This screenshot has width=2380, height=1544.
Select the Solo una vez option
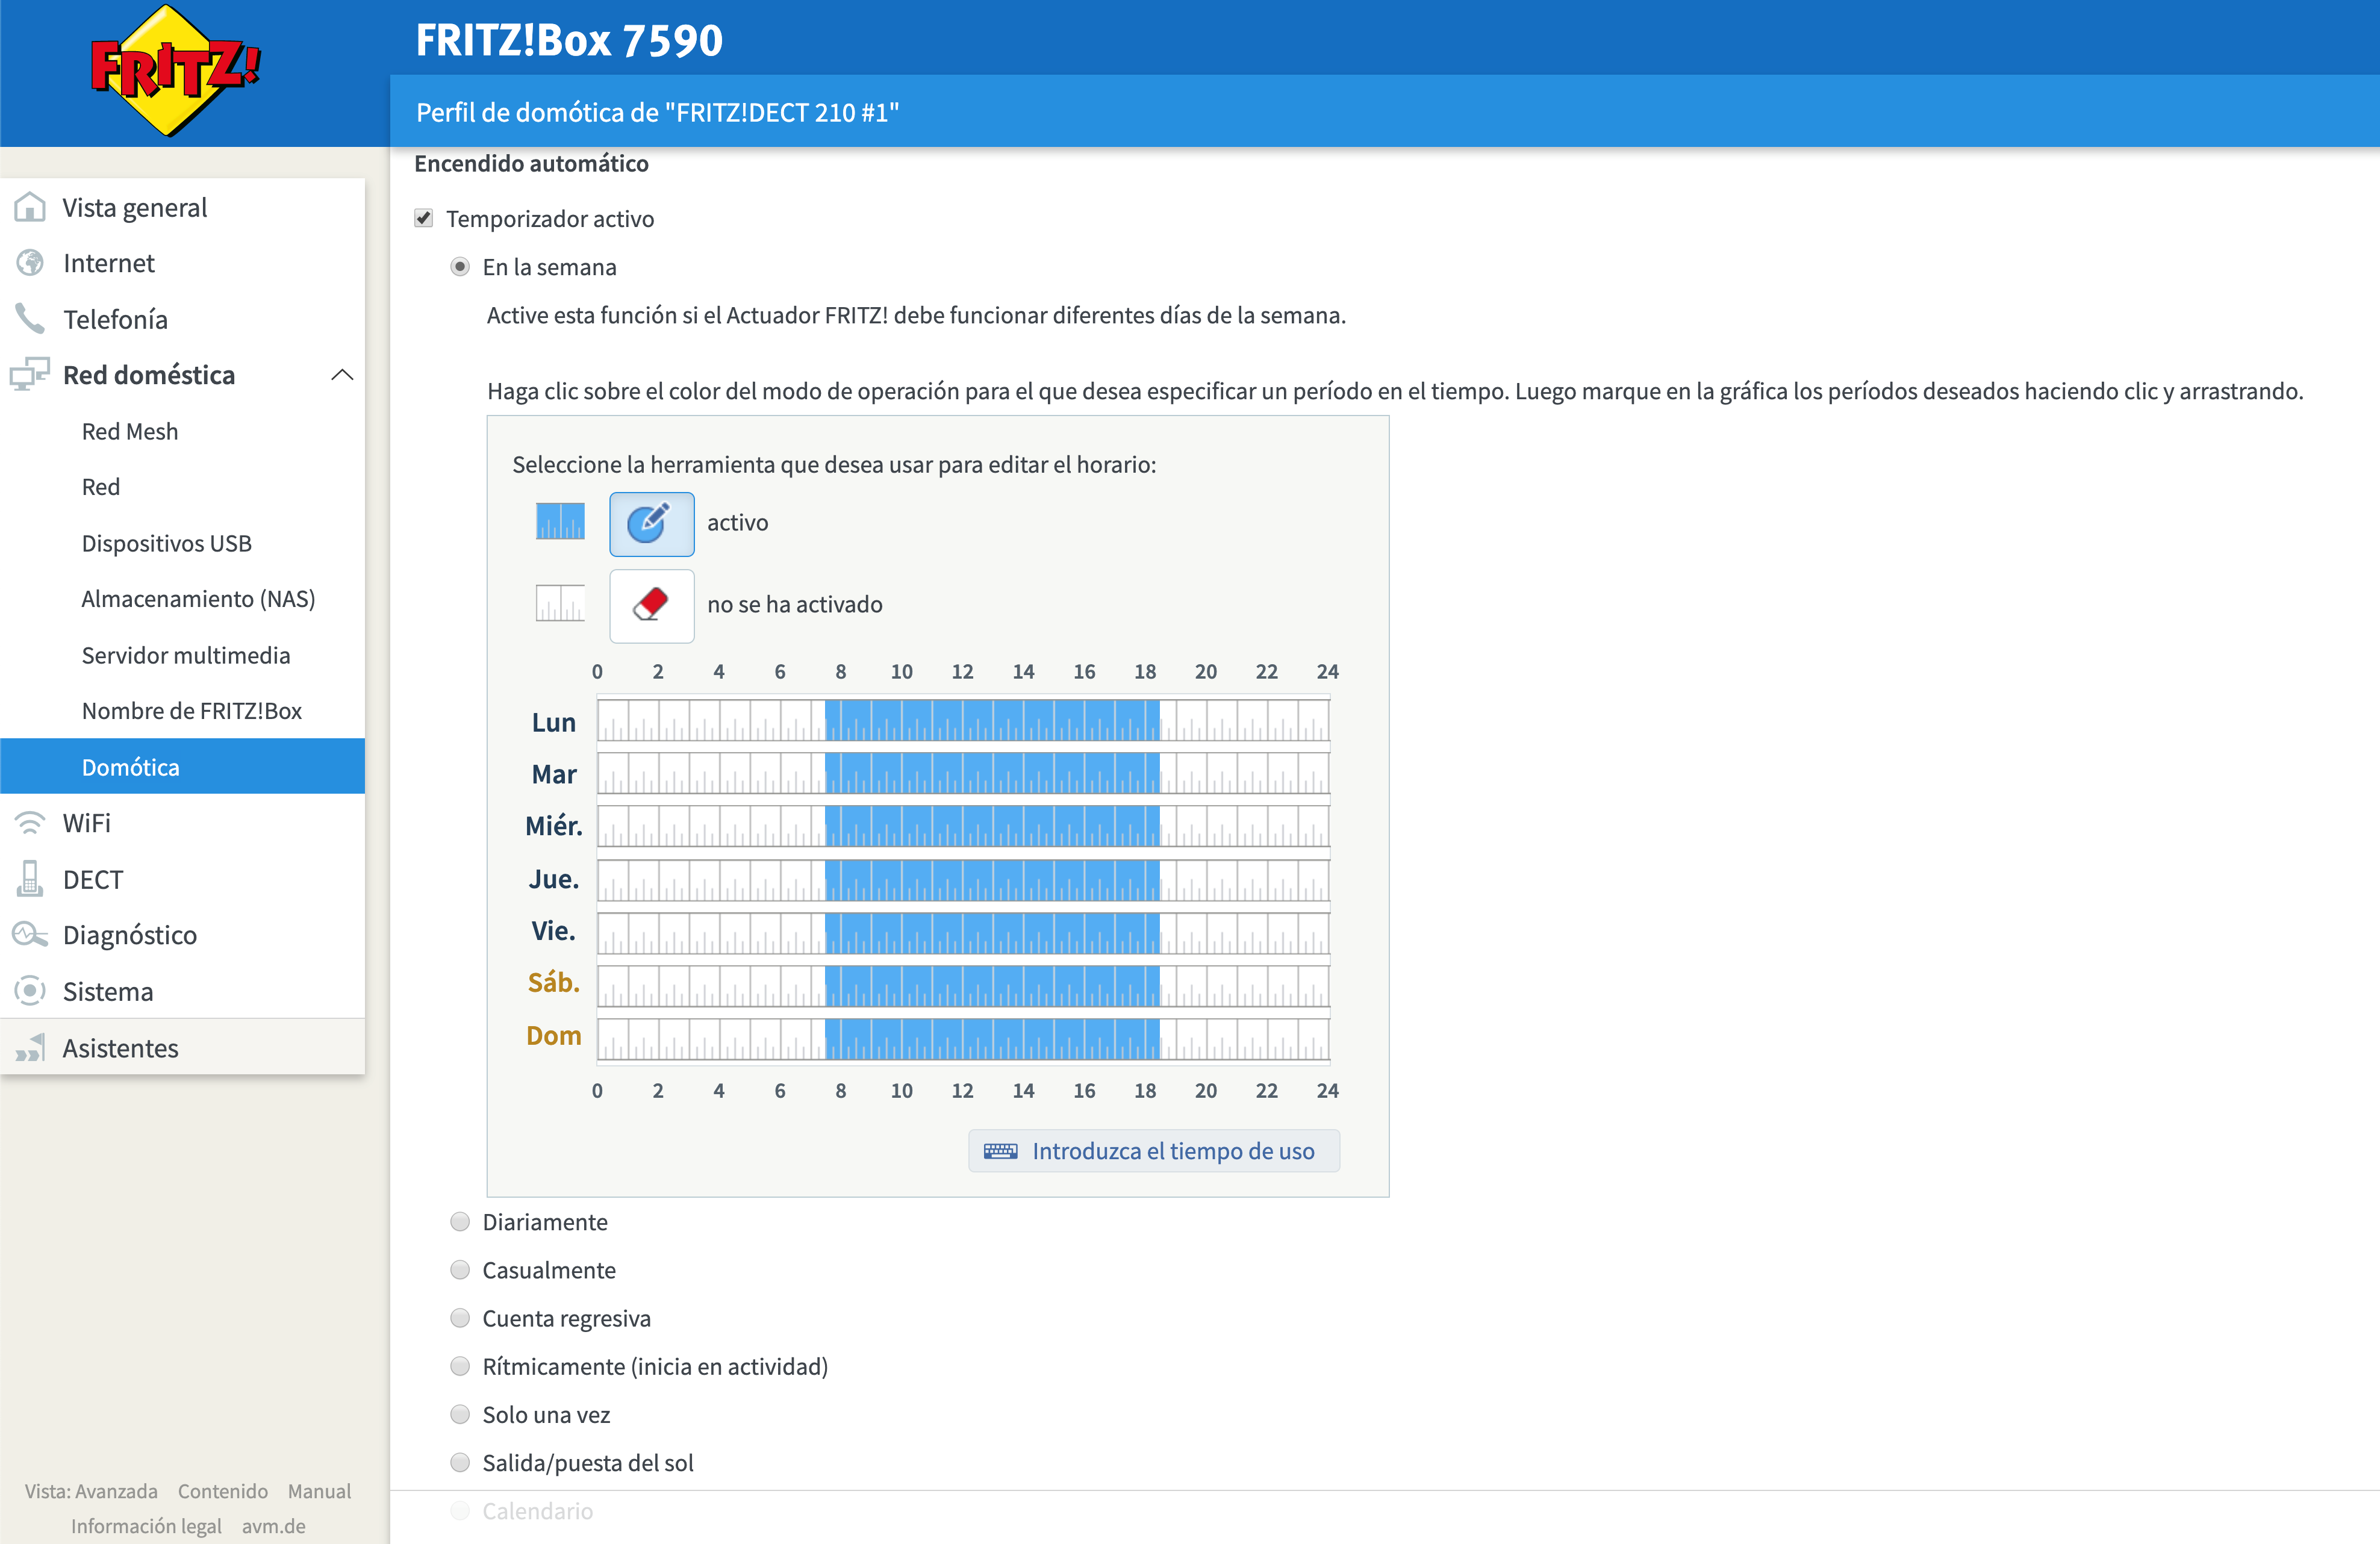[x=460, y=1414]
